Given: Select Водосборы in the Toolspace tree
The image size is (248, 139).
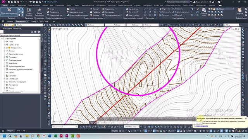Looking at the screenshot, I should pos(13,63).
